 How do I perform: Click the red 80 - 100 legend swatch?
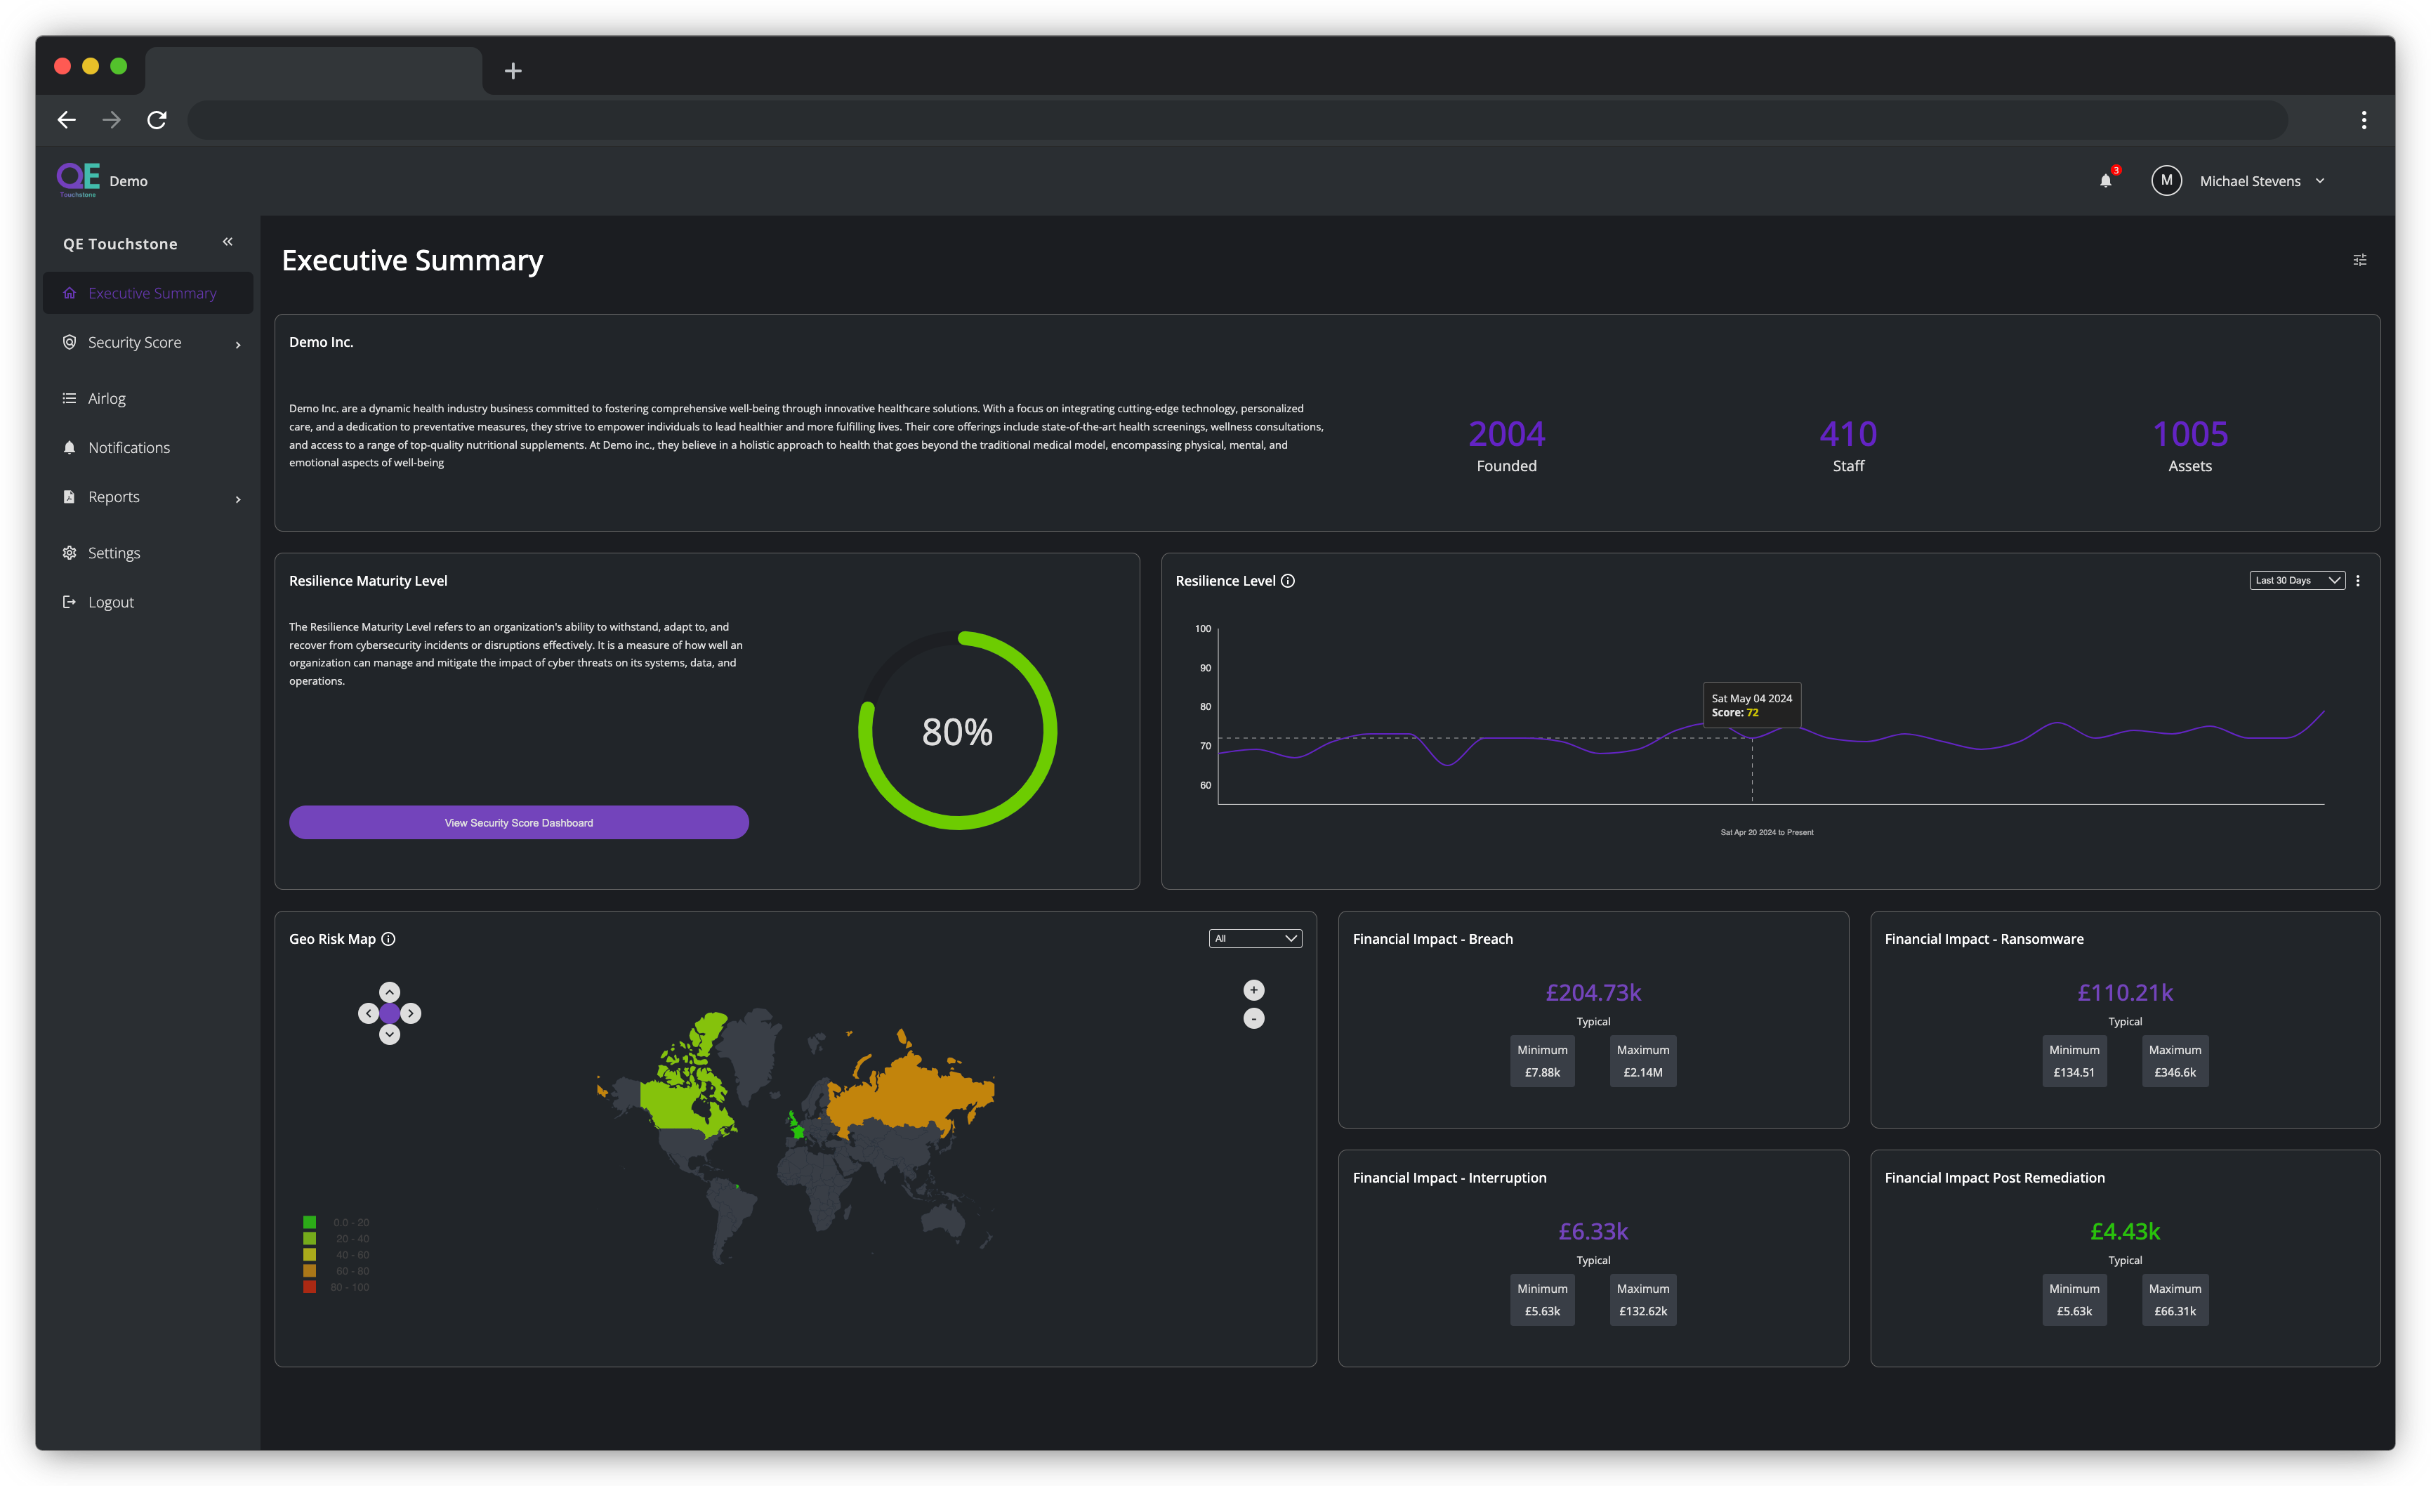310,1287
